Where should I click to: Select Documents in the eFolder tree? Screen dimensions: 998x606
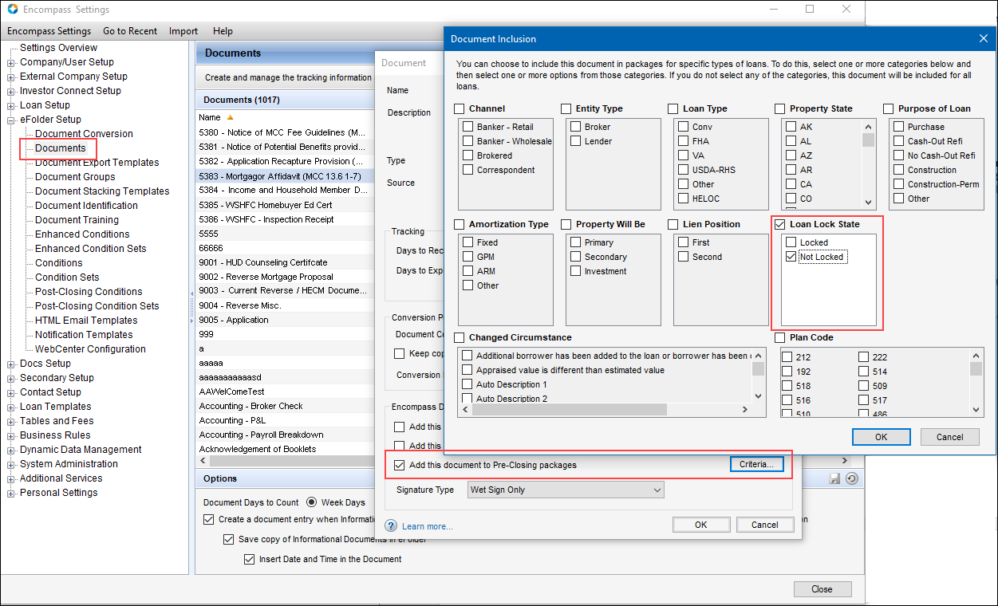(x=60, y=148)
